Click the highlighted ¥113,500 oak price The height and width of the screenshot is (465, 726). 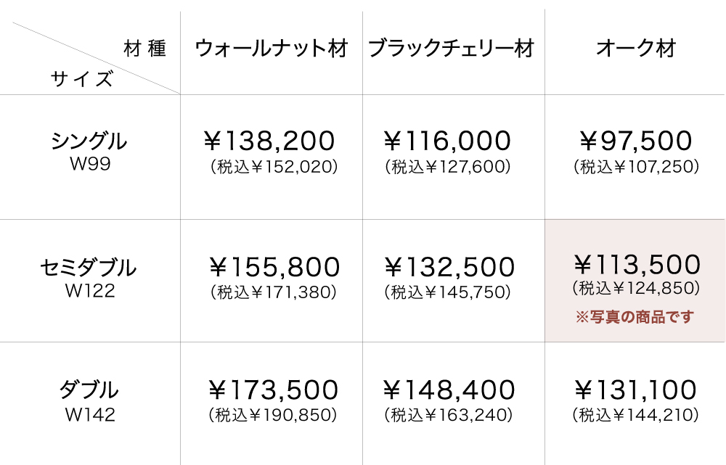pyautogui.click(x=637, y=264)
